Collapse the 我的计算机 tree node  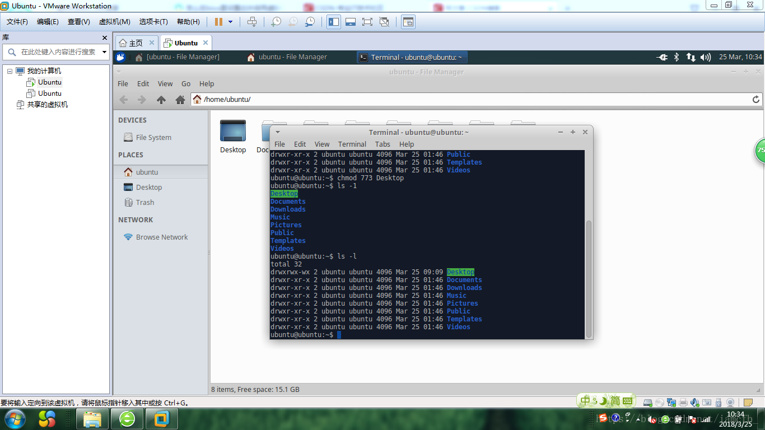[x=10, y=71]
